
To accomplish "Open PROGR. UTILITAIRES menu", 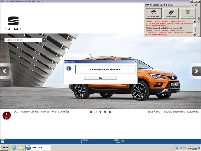I will (174, 112).
